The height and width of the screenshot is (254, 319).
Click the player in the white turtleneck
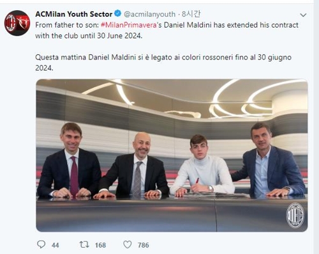202,166
